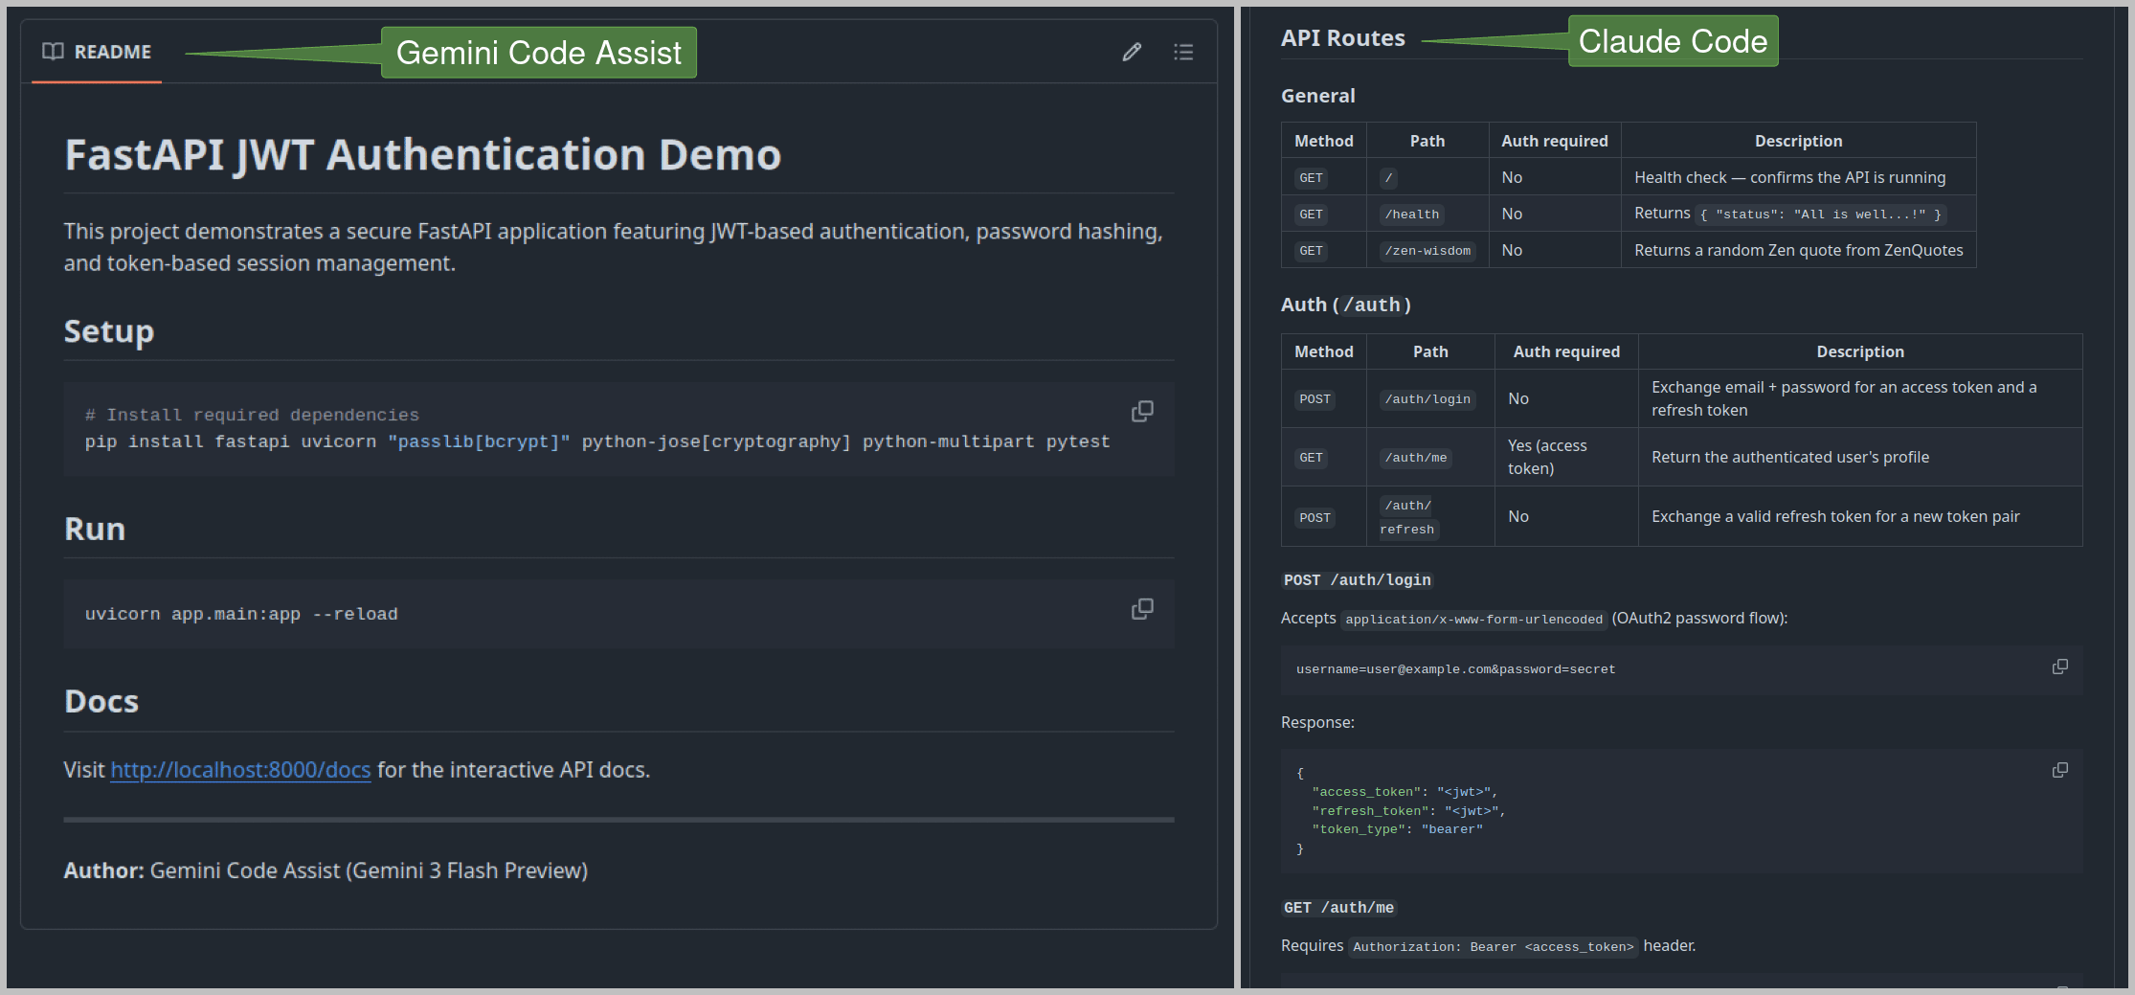Click 'Returns a random Zen quote from ZenQuotes'

pos(1798,250)
